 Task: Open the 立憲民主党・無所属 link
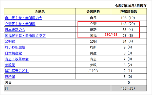click(x=20, y=24)
